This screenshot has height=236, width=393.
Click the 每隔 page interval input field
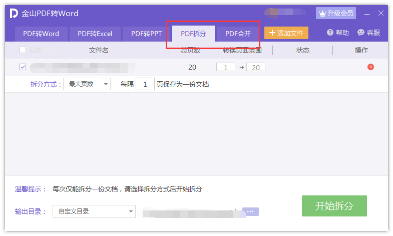click(145, 84)
